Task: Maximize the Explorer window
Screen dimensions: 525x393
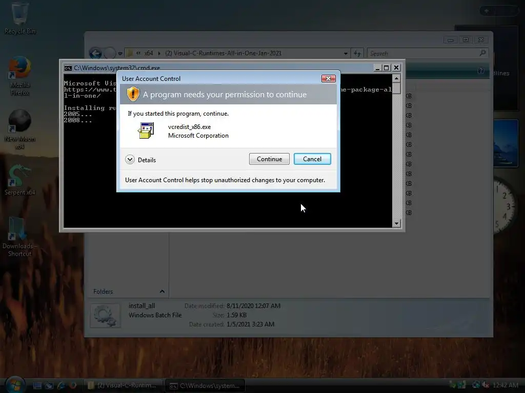Action: [466, 40]
